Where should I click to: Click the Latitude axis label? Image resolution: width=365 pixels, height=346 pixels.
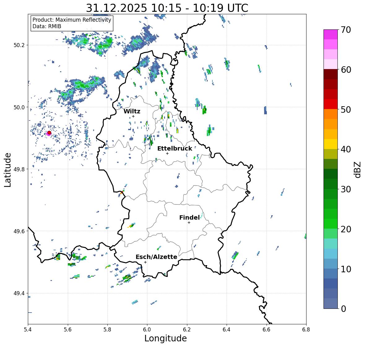[x=7, y=170]
